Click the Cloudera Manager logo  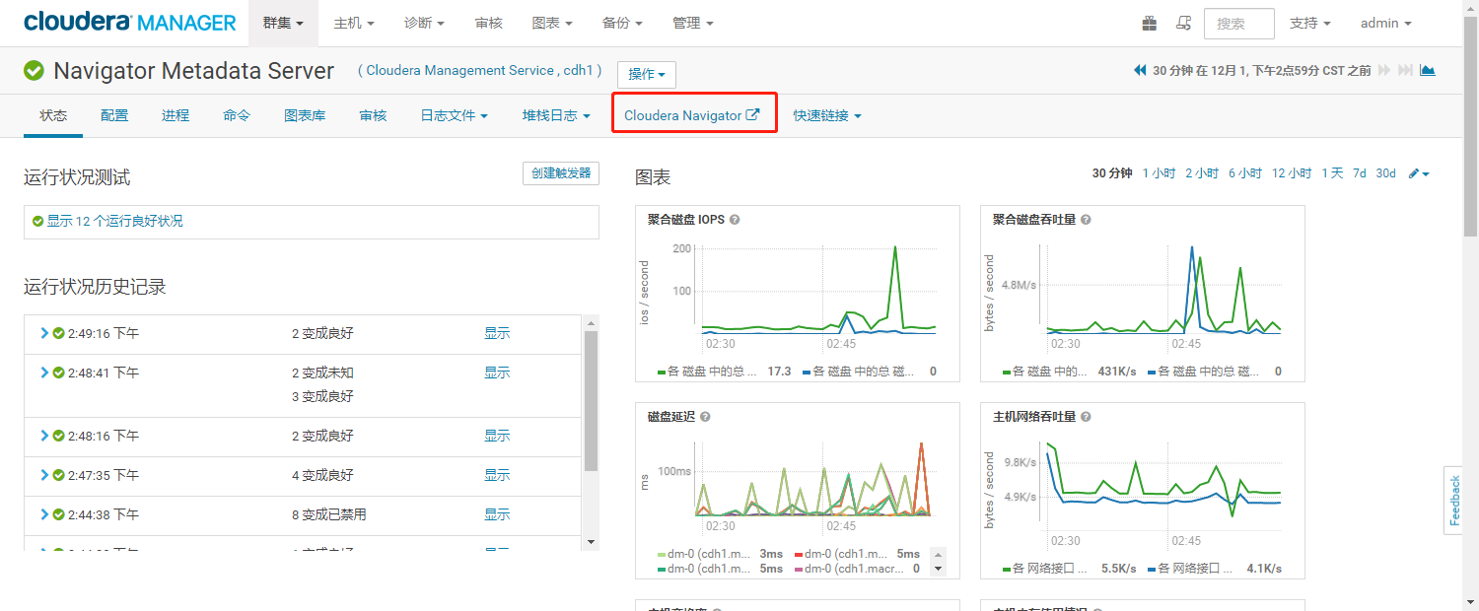tap(130, 23)
